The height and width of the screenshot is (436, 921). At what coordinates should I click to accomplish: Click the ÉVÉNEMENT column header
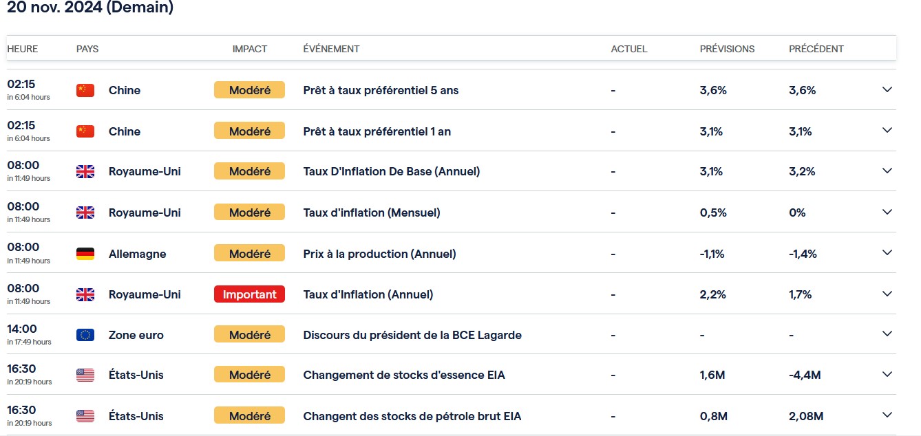(x=331, y=49)
